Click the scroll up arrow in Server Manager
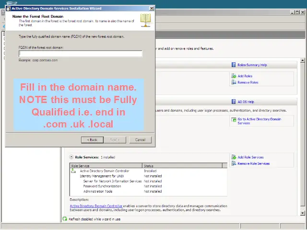 pos(303,61)
